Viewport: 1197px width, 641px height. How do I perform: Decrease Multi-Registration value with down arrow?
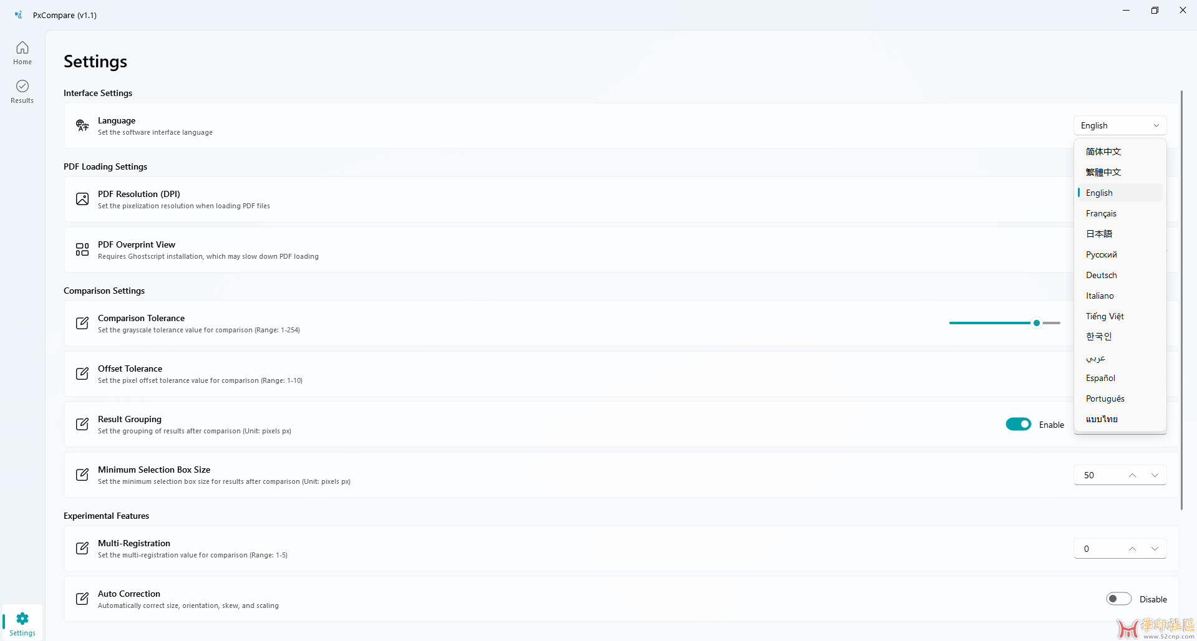tap(1155, 549)
